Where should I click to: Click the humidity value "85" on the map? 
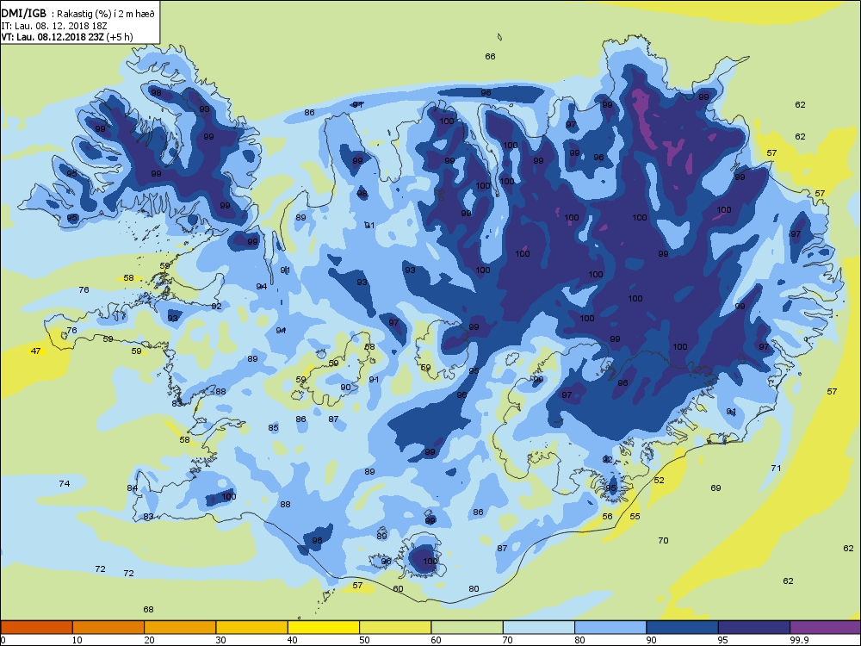pyautogui.click(x=274, y=427)
